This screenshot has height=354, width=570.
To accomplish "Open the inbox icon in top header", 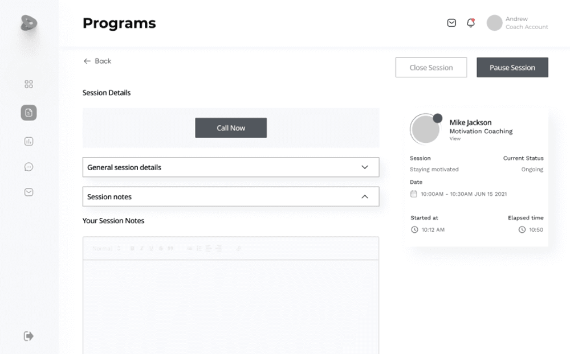I will click(x=451, y=23).
